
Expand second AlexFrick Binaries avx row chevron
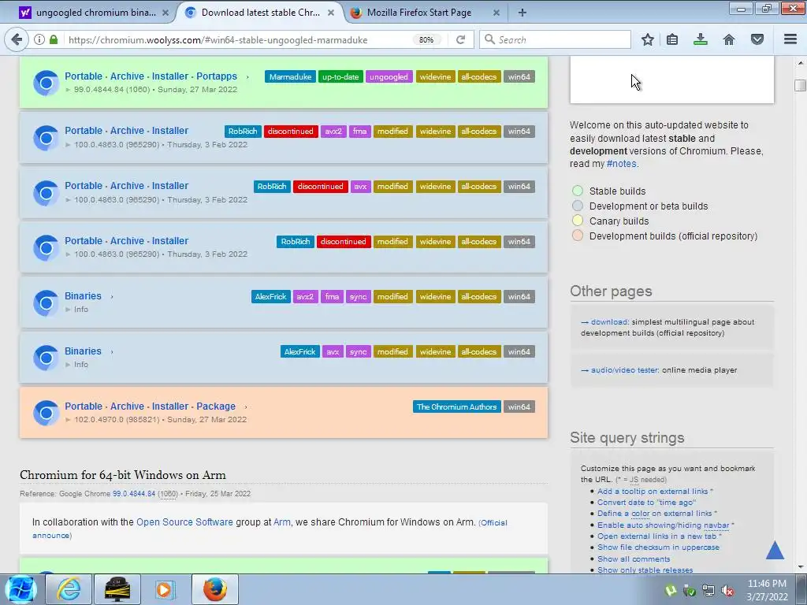[x=112, y=352]
